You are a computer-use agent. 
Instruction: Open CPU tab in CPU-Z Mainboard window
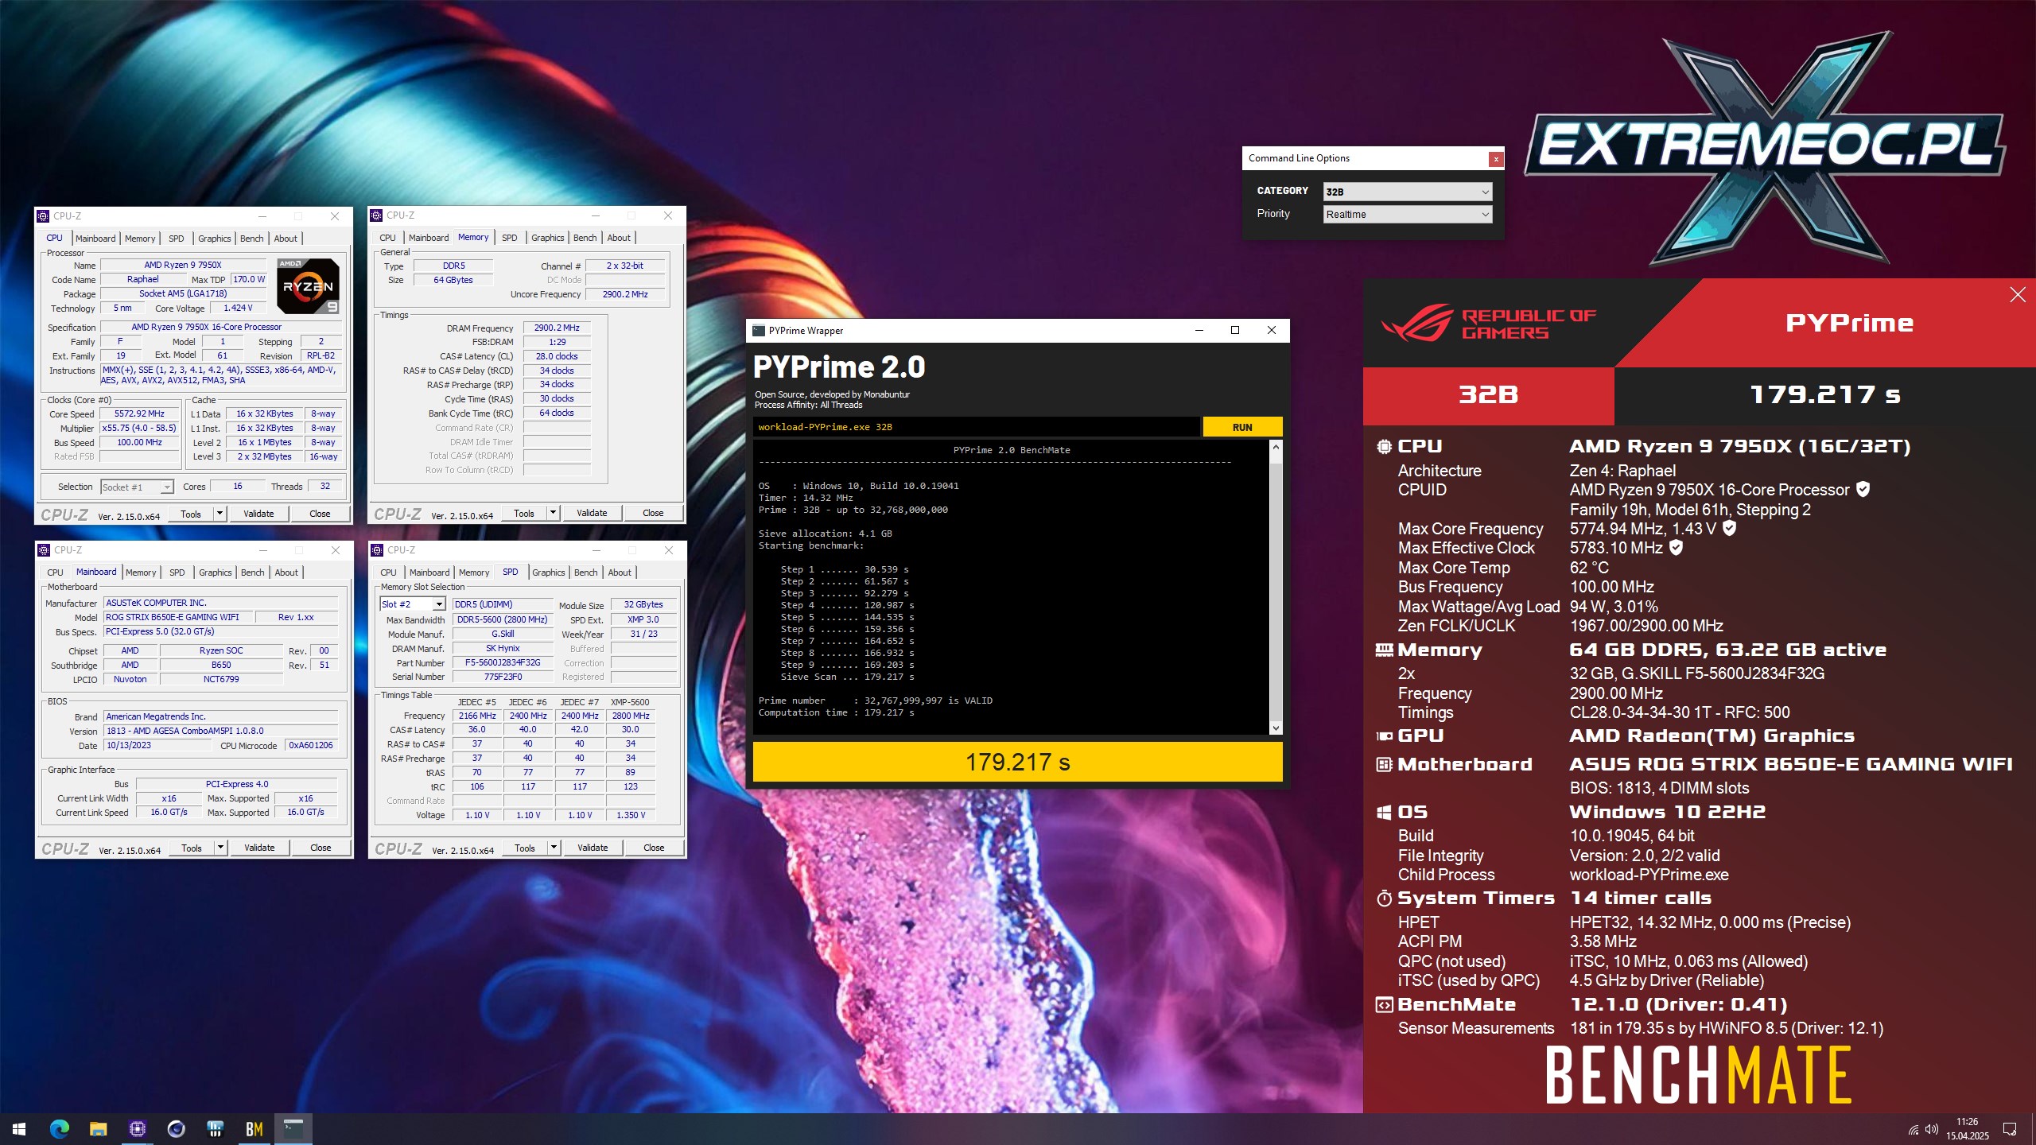55,572
